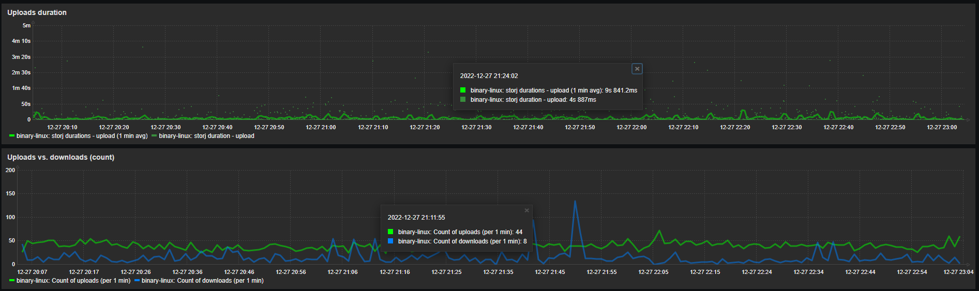Screen dimensions: 979x291
Task: Click the 'Uploads vs. downloads (count)' widget title
Action: pyautogui.click(x=61, y=157)
